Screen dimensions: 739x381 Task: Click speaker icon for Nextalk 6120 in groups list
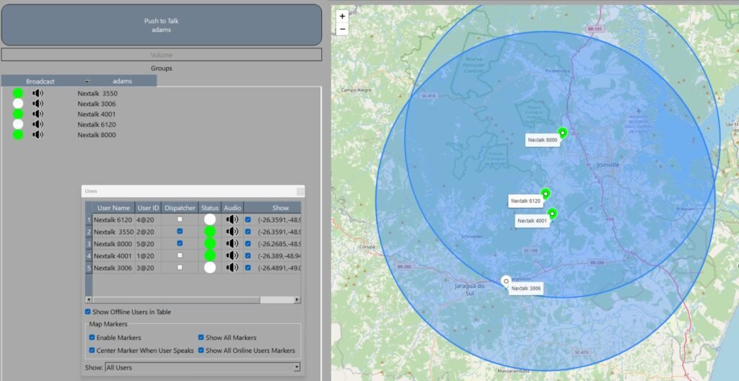pyautogui.click(x=38, y=125)
